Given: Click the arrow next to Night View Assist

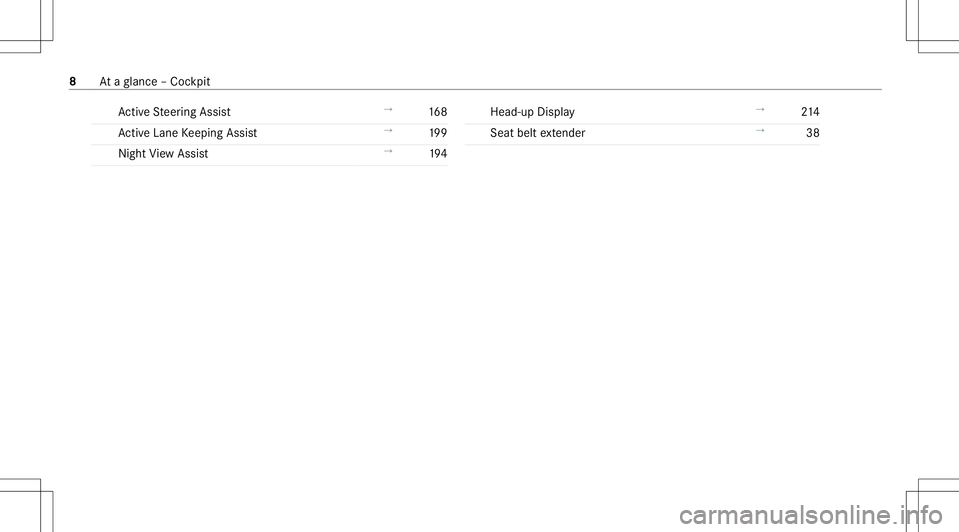Looking at the screenshot, I should pyautogui.click(x=388, y=151).
